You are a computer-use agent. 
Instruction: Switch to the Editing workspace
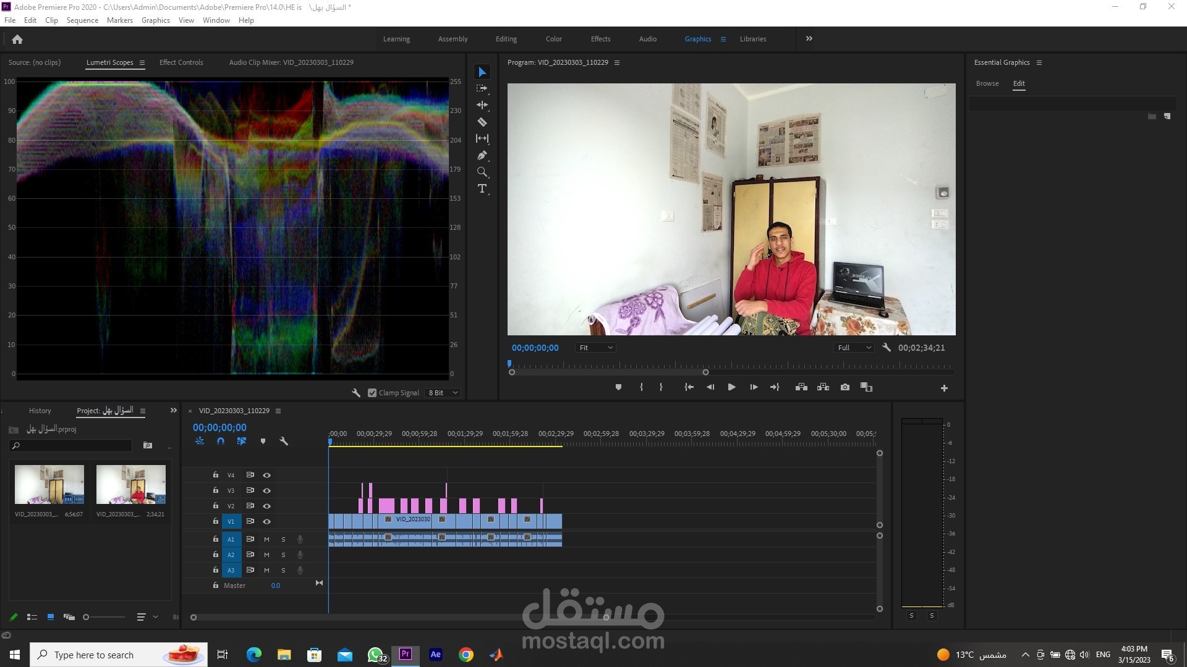pyautogui.click(x=506, y=39)
